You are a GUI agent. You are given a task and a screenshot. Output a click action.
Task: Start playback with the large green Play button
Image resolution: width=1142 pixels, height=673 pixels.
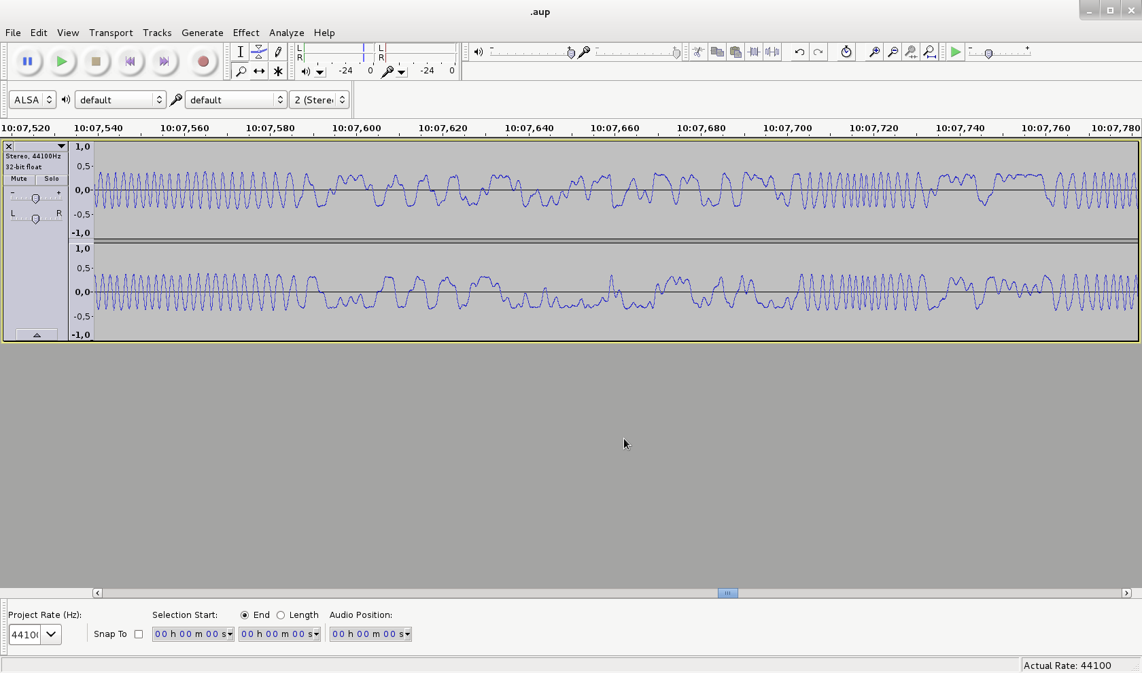click(62, 62)
